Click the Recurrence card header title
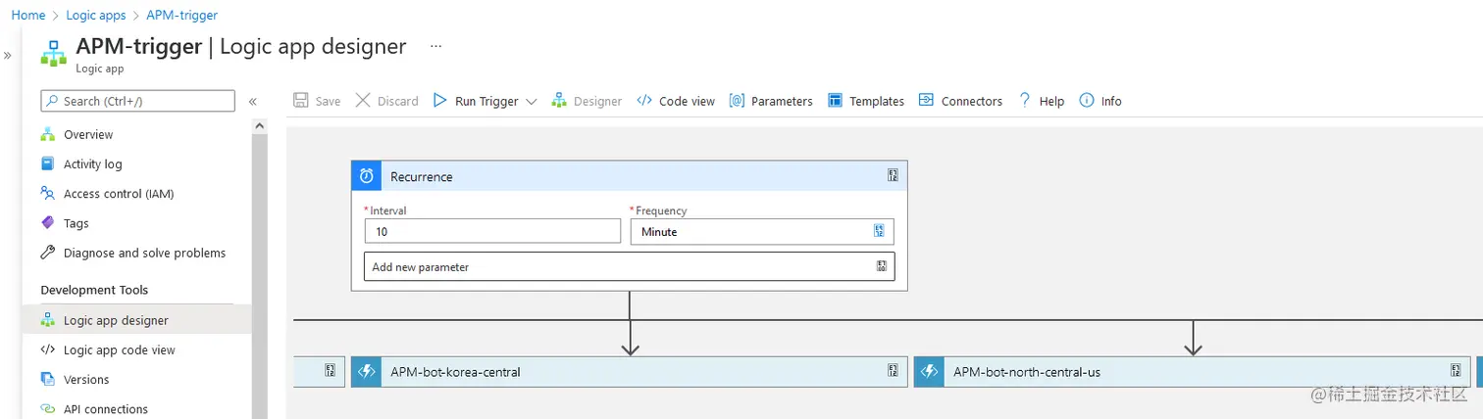 point(422,177)
